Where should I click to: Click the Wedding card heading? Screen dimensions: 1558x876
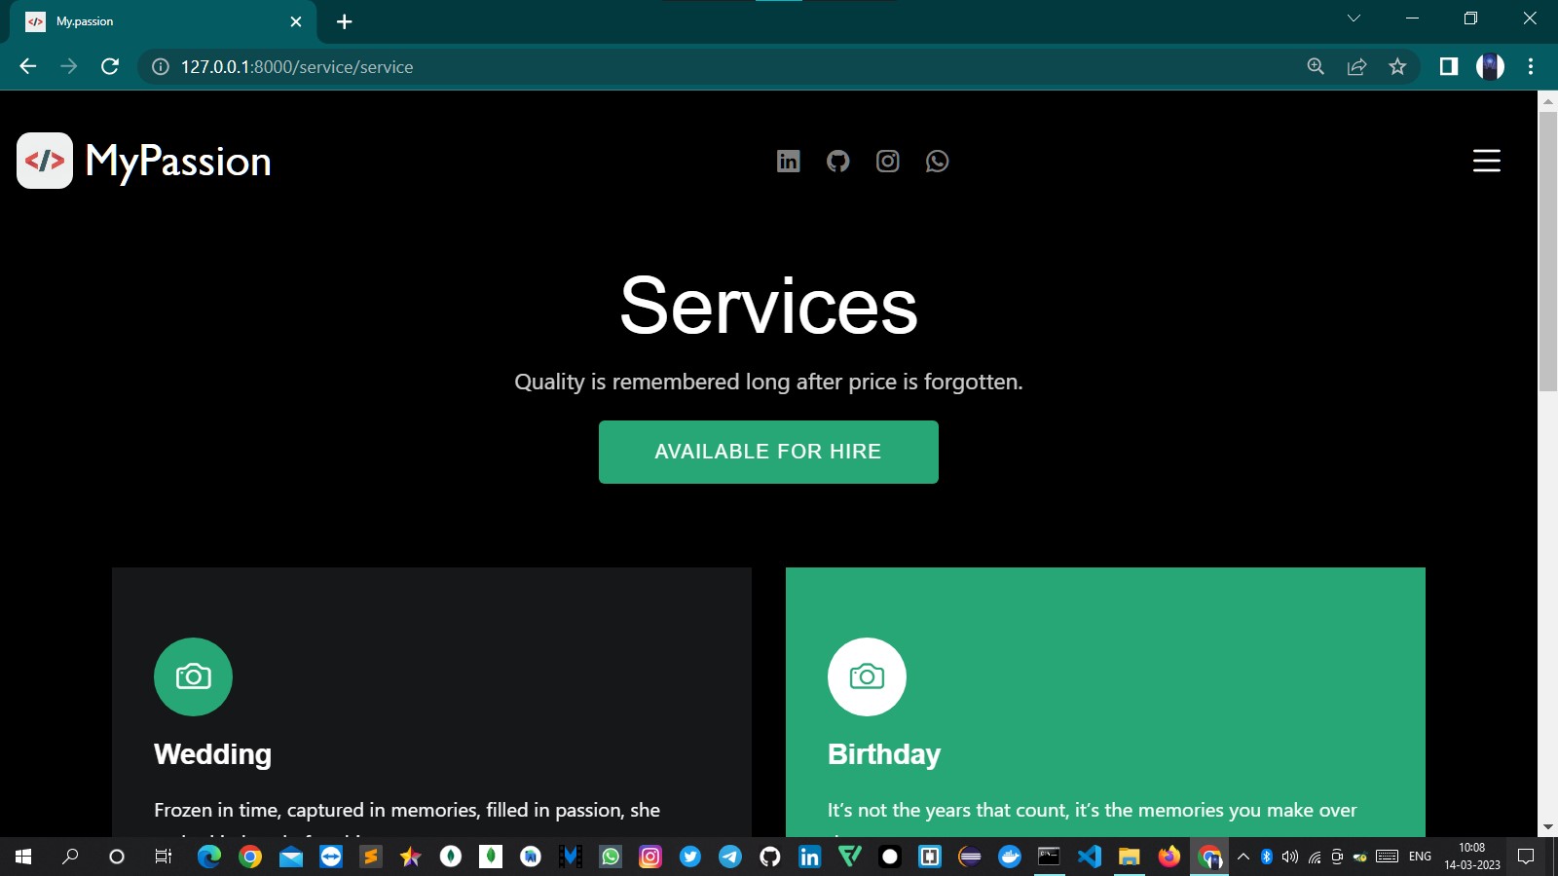coord(212,754)
